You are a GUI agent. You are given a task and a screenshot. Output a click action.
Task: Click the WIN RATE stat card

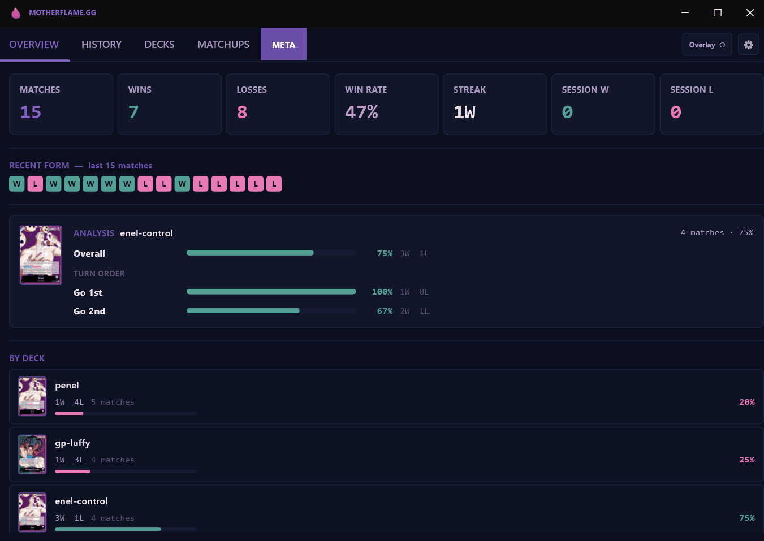[386, 104]
